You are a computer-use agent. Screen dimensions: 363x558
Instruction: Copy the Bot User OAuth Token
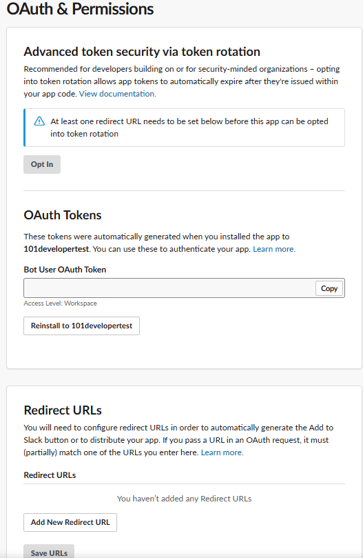tap(329, 288)
